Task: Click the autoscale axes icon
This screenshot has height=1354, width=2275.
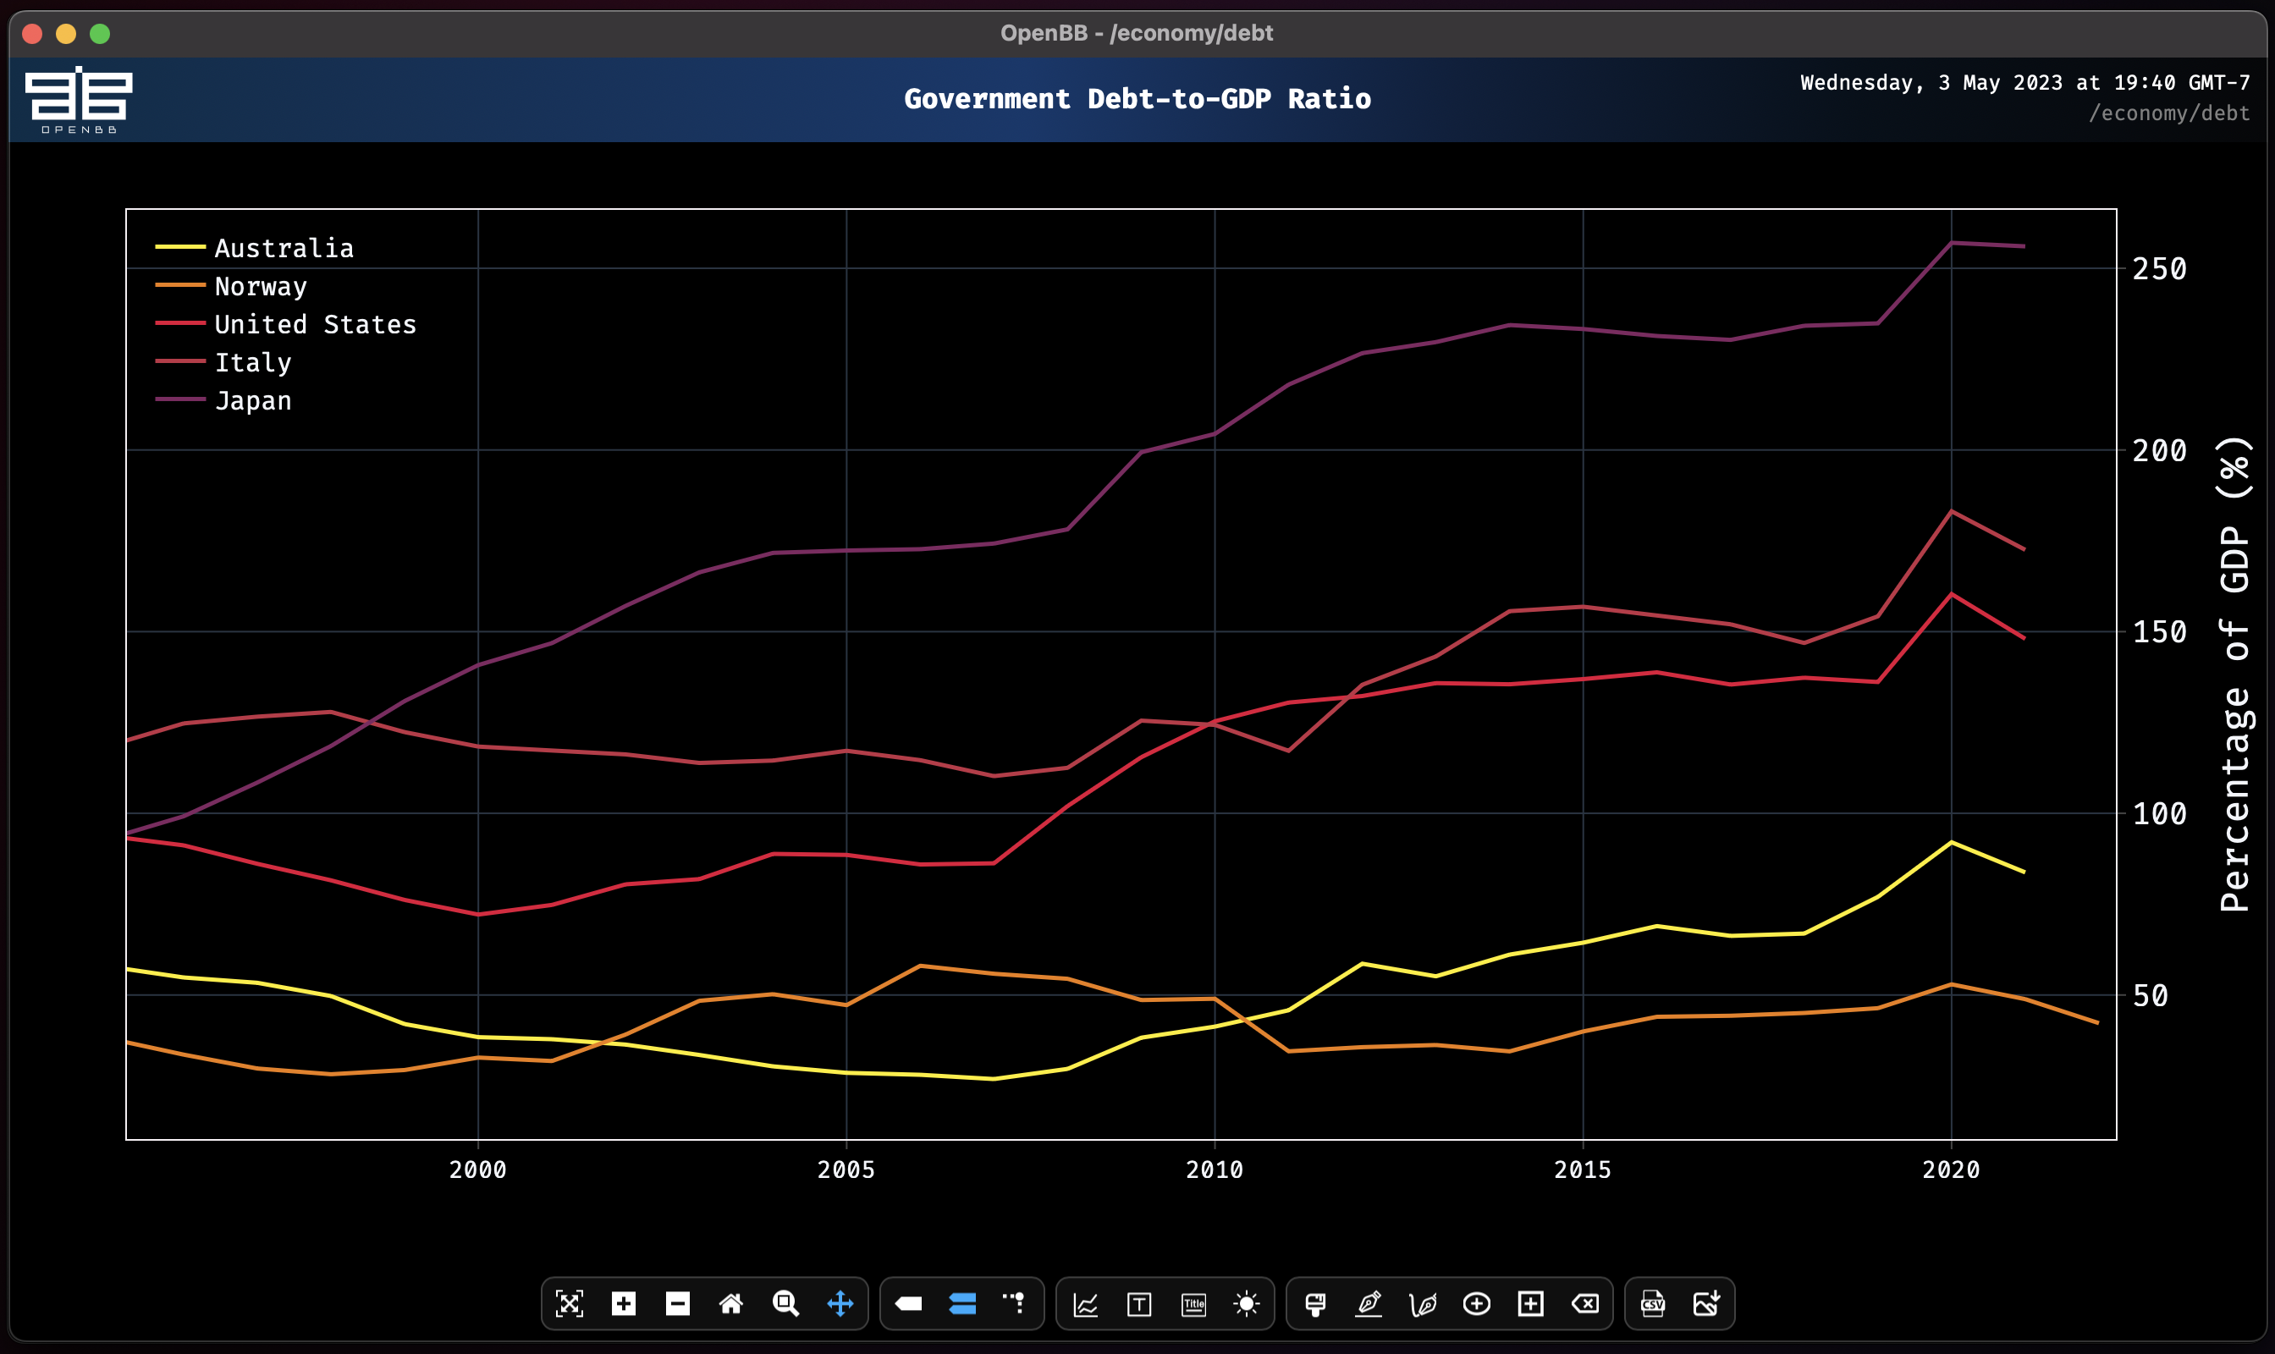Action: pyautogui.click(x=570, y=1303)
